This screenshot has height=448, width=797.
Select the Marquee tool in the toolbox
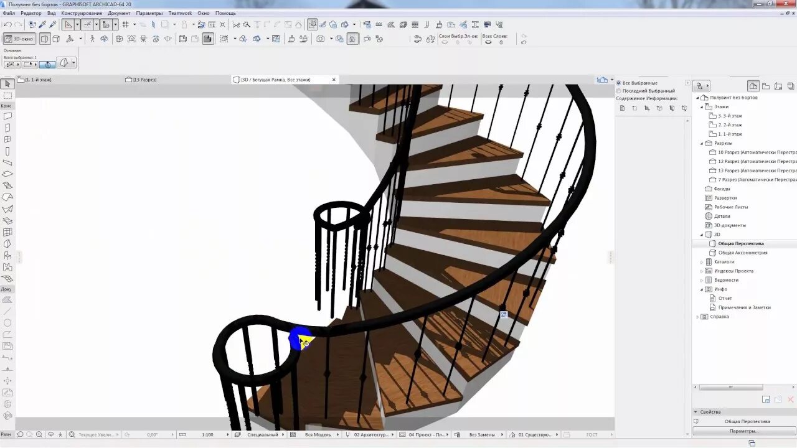click(7, 96)
